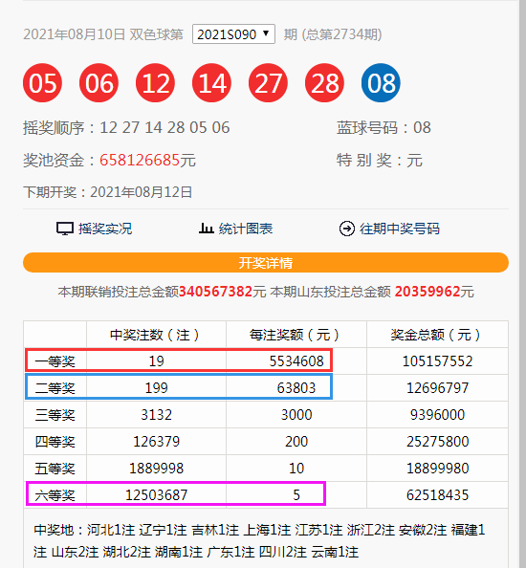Open the 摇奖实况 link

(x=105, y=229)
